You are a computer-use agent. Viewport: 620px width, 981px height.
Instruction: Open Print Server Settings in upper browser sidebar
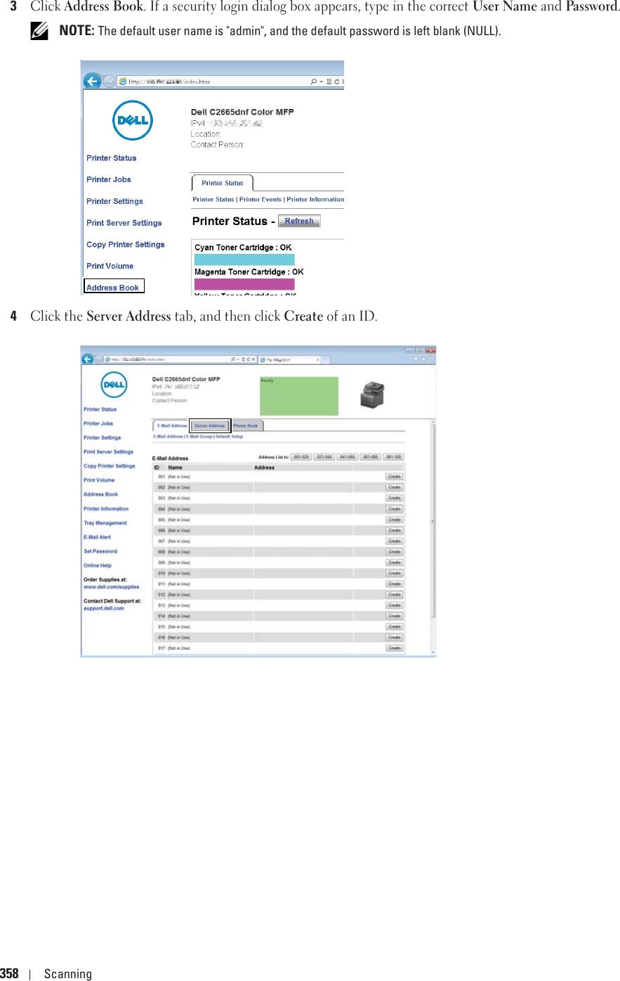[x=124, y=223]
